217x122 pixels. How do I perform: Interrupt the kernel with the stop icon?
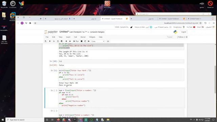[82, 41]
